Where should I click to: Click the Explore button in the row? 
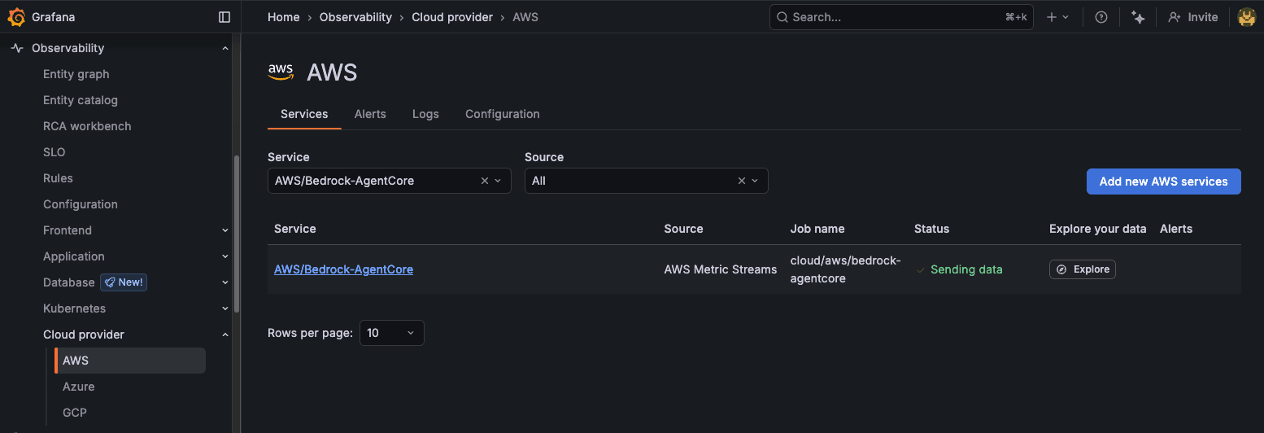(x=1082, y=269)
